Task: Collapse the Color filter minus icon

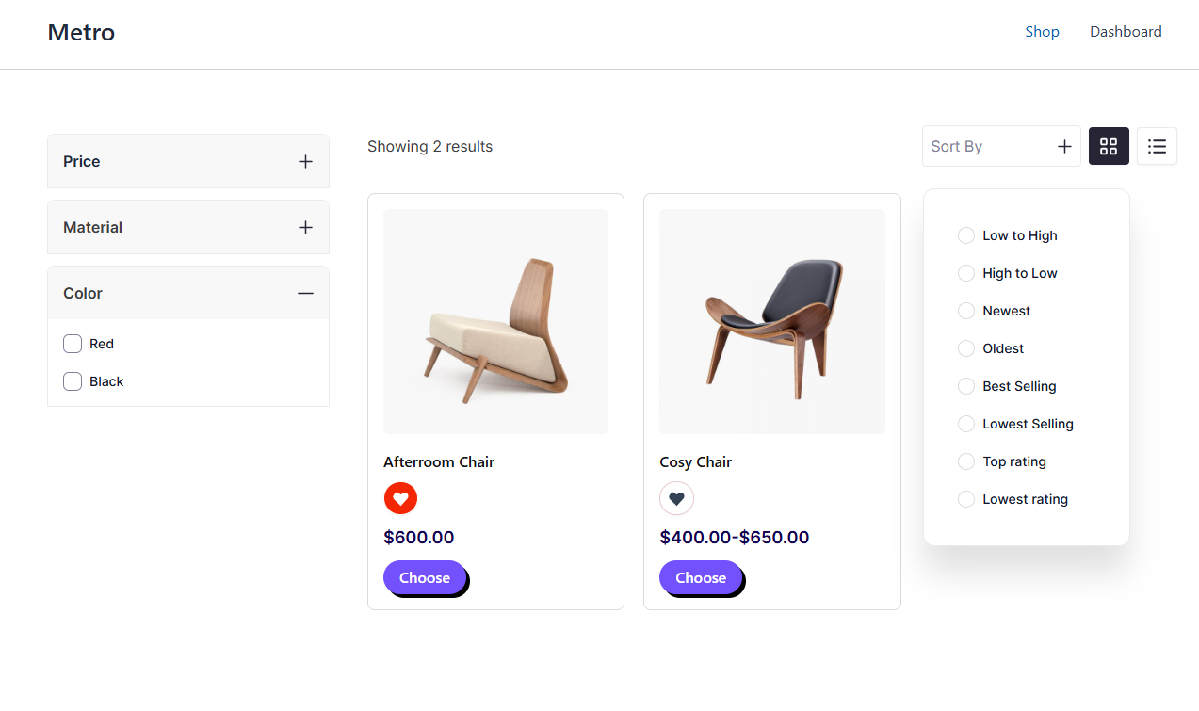Action: tap(305, 293)
